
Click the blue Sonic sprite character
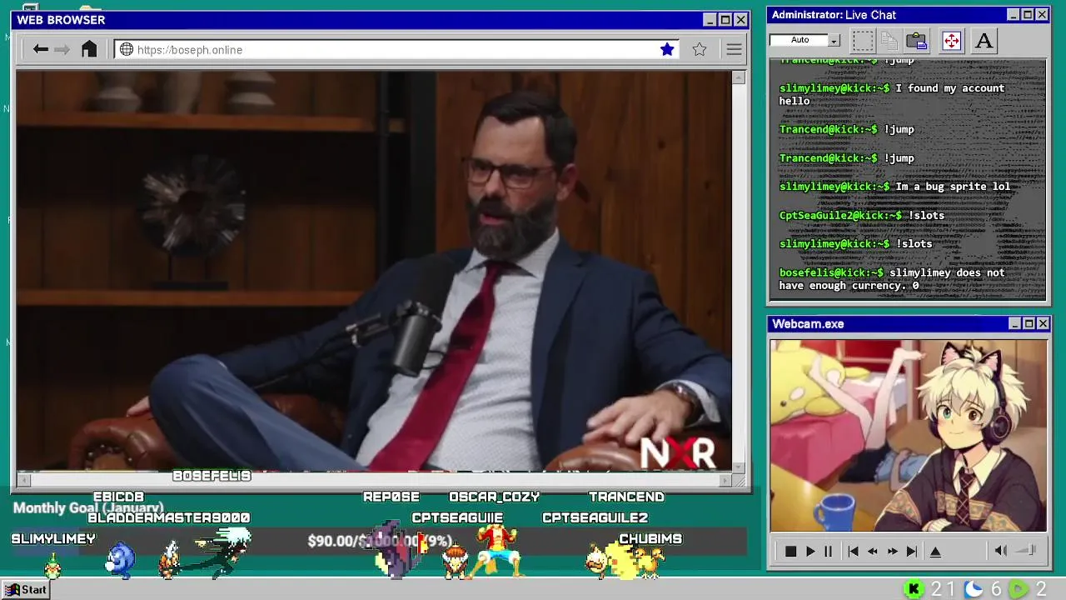(x=121, y=560)
